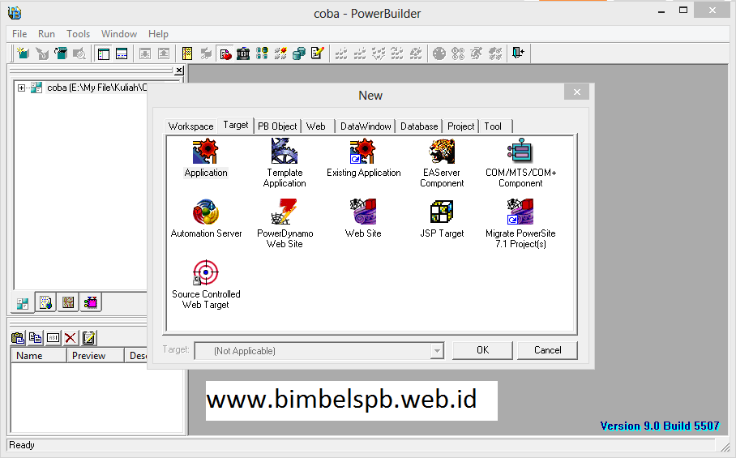Click the Browser icon beside To-Do List
The image size is (736, 458).
[x=206, y=54]
